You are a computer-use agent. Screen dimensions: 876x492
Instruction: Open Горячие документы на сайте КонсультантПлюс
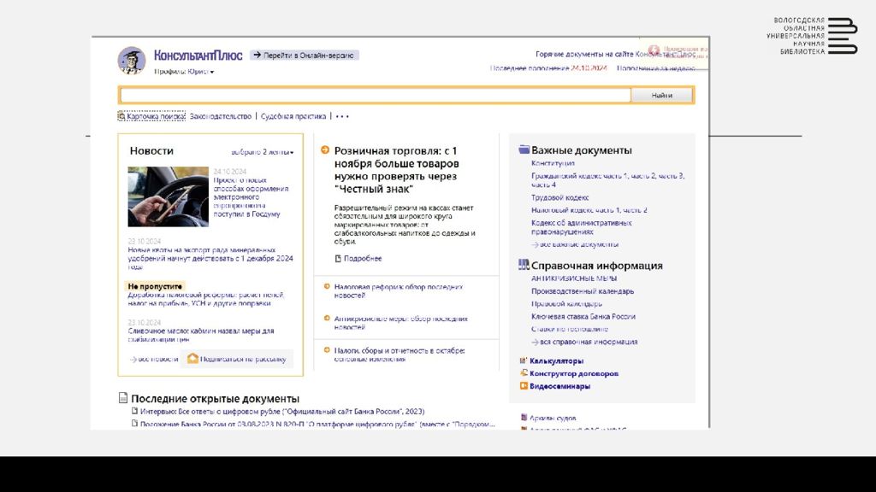click(x=616, y=54)
